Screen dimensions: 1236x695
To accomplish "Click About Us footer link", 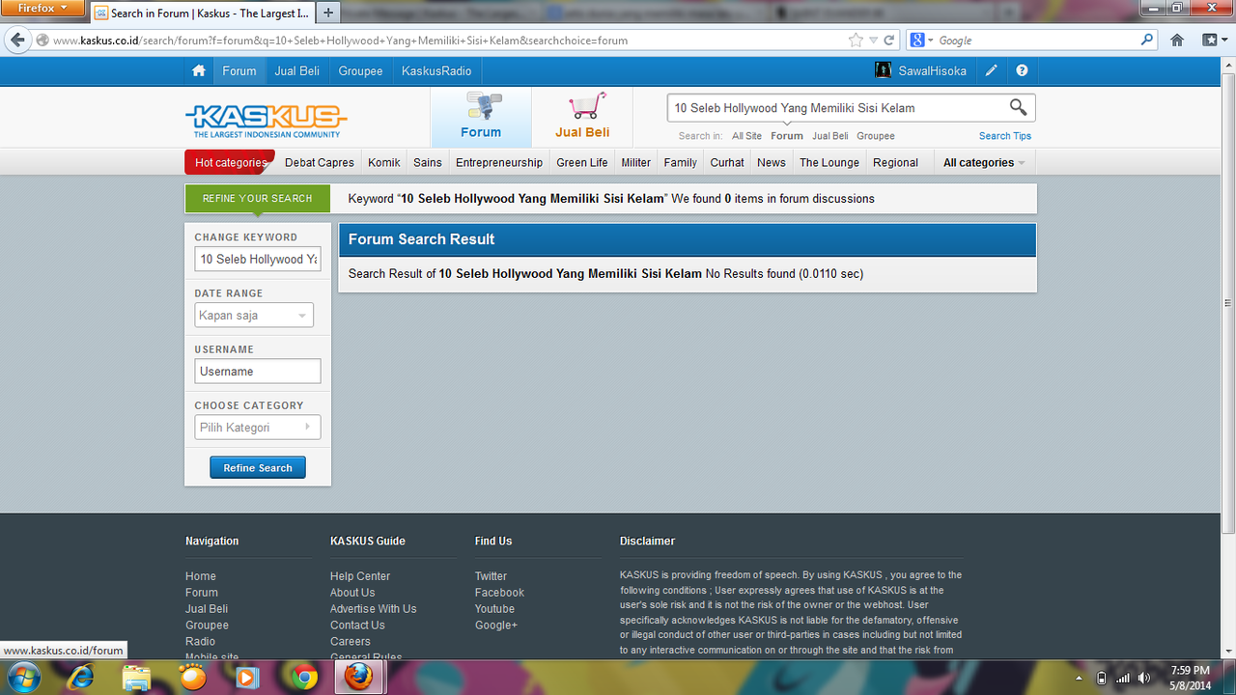I will (x=352, y=593).
